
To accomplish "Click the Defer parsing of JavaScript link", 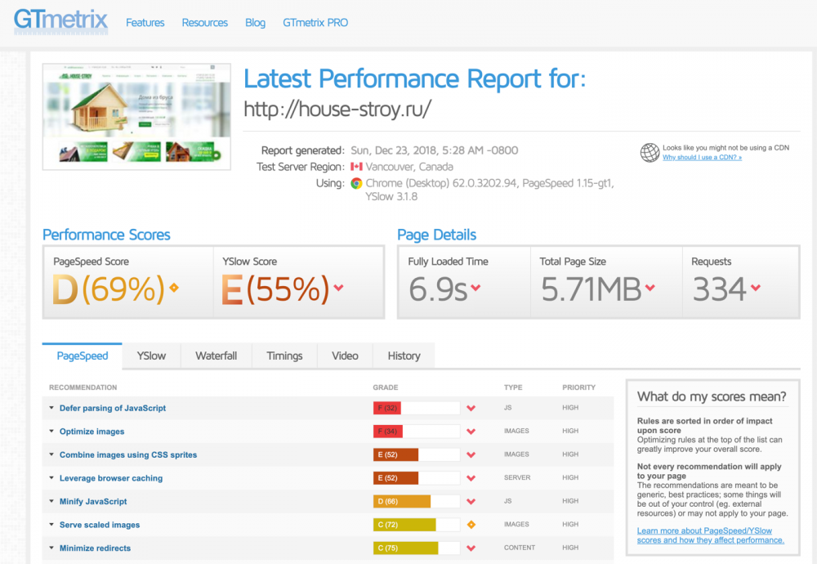I will 113,408.
